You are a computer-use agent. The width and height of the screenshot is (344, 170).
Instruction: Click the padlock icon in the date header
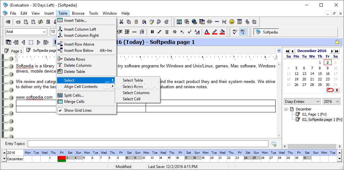[x=337, y=42]
